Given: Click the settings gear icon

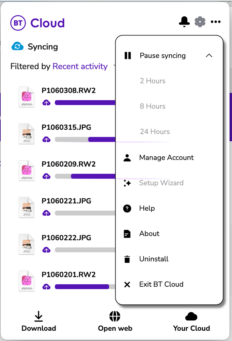Looking at the screenshot, I should (200, 22).
